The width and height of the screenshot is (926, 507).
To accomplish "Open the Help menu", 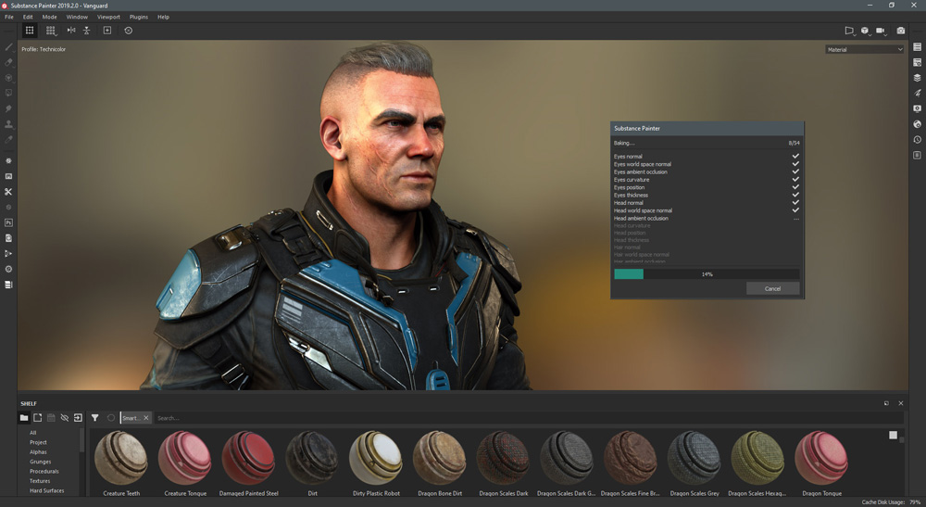I will click(164, 17).
